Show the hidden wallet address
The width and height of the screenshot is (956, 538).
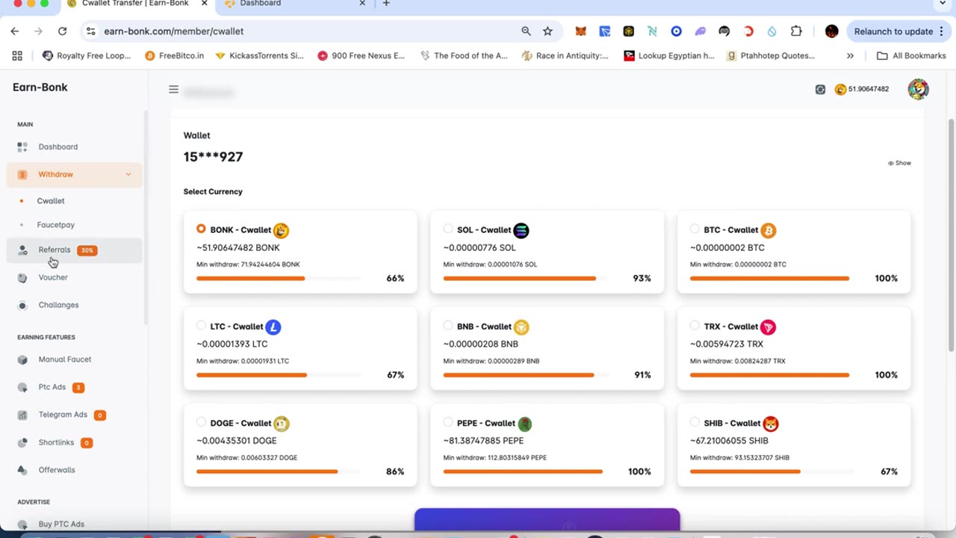coord(899,163)
